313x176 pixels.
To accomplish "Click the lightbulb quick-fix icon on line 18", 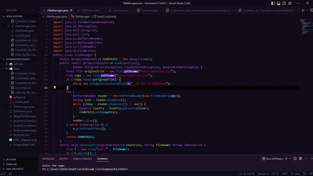I will pos(55,88).
